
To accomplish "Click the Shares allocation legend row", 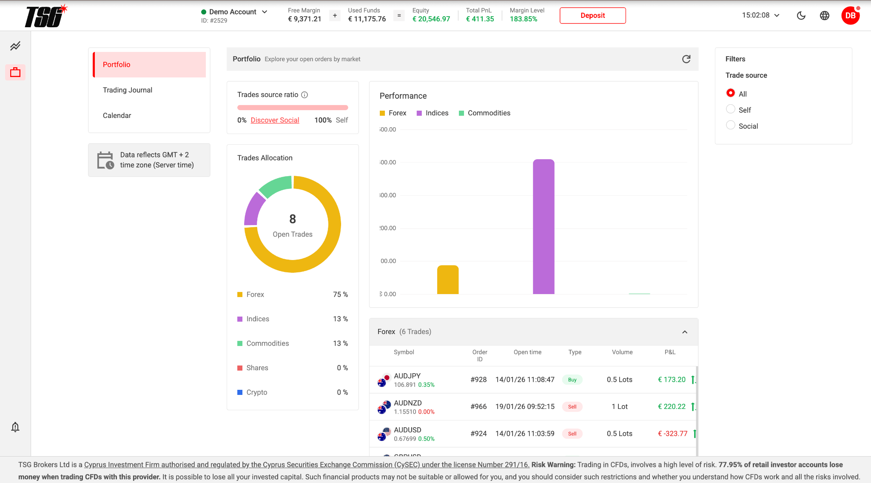I will [293, 368].
